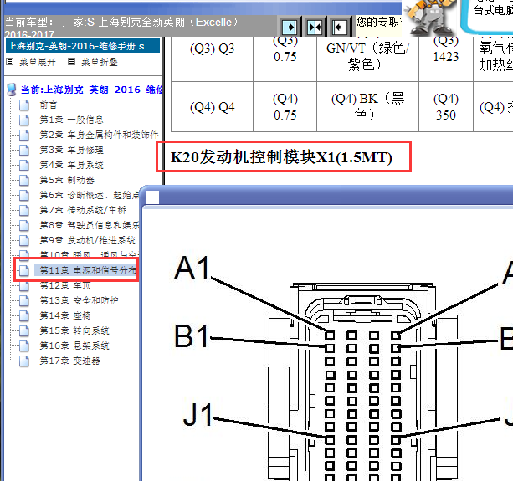Click the J1 pin label in diagram
The width and height of the screenshot is (513, 481).
click(198, 414)
